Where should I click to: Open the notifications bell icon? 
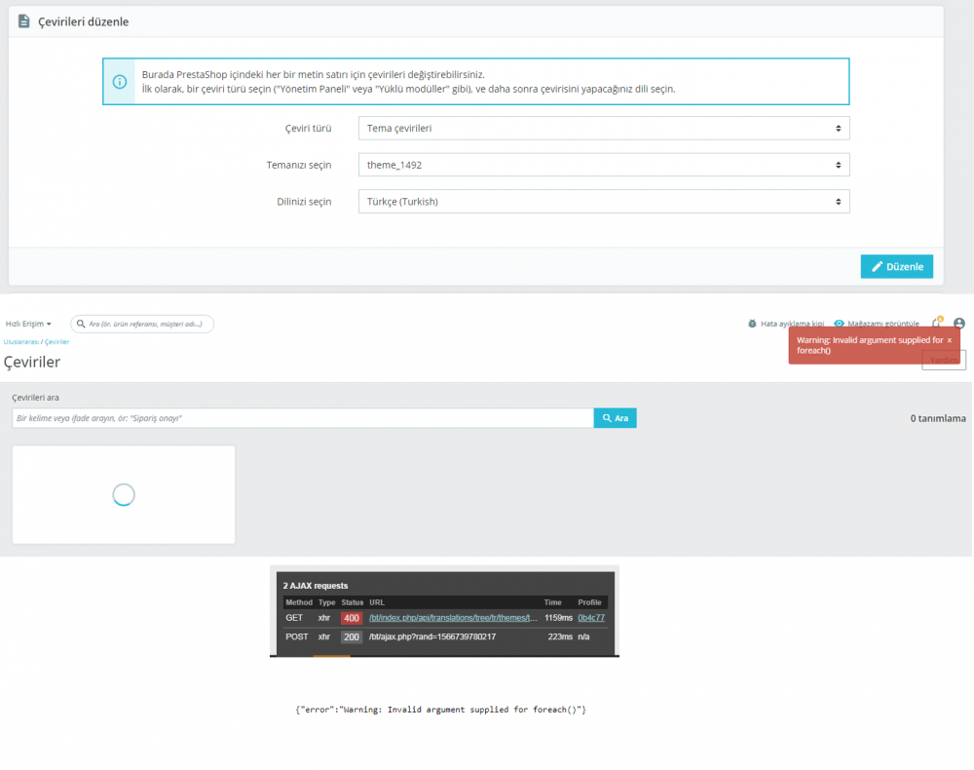tap(937, 322)
